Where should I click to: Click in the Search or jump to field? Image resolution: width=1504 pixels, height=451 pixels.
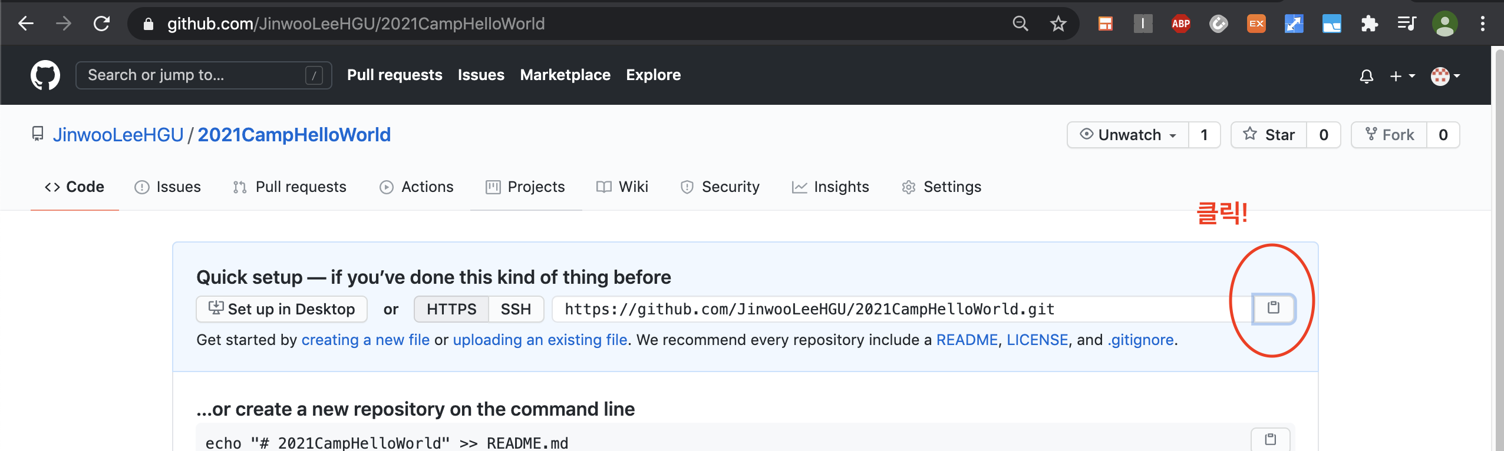pyautogui.click(x=204, y=75)
